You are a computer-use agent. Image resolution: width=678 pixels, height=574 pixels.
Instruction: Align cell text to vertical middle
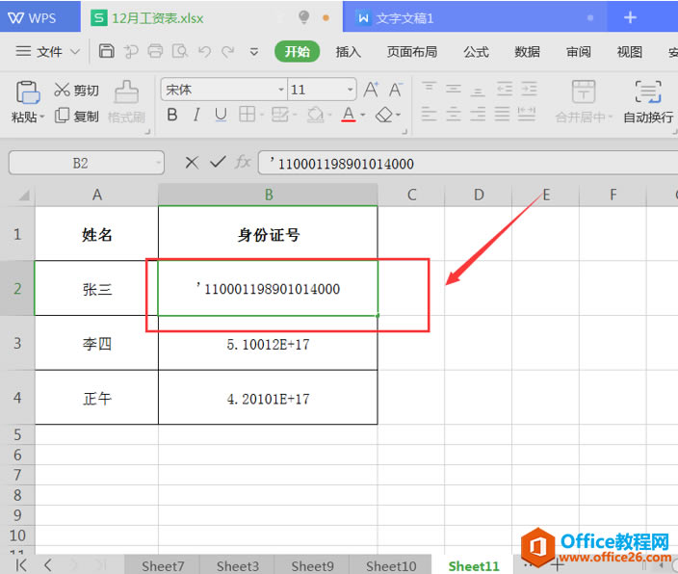coord(454,88)
